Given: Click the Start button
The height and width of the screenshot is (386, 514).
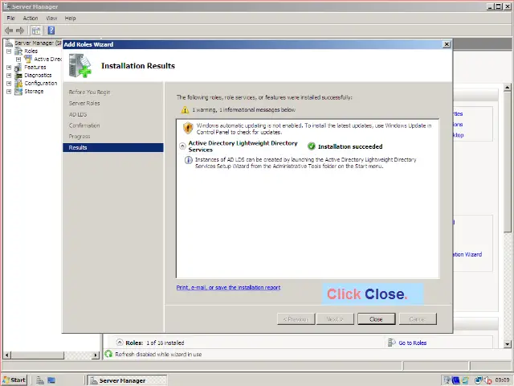Looking at the screenshot, I should coord(14,380).
